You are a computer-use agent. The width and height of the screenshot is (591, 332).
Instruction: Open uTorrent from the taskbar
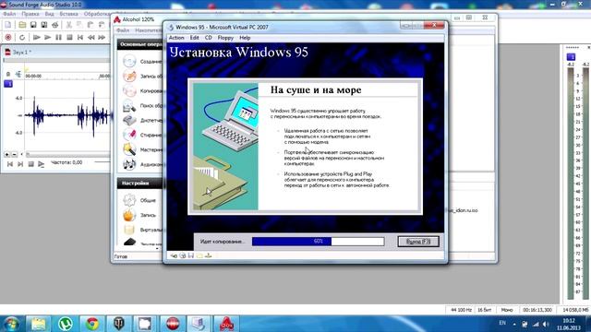click(x=66, y=324)
